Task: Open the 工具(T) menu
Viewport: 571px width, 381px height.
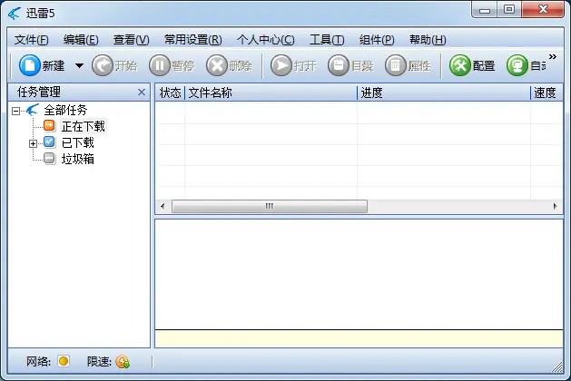Action: click(326, 40)
